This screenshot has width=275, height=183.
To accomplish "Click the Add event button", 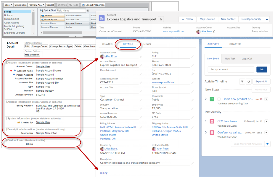I will click(x=262, y=70).
